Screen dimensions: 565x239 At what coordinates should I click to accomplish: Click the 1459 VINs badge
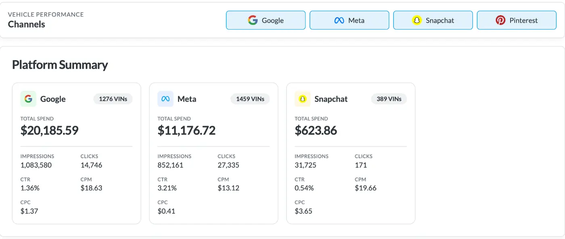point(250,99)
